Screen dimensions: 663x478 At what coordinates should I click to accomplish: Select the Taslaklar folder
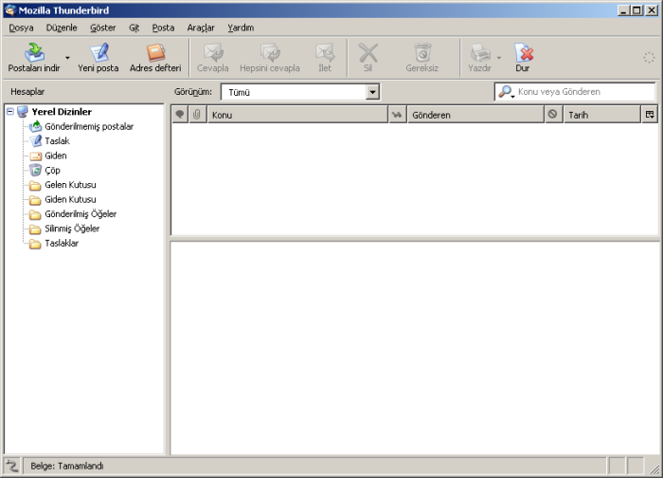[x=62, y=244]
